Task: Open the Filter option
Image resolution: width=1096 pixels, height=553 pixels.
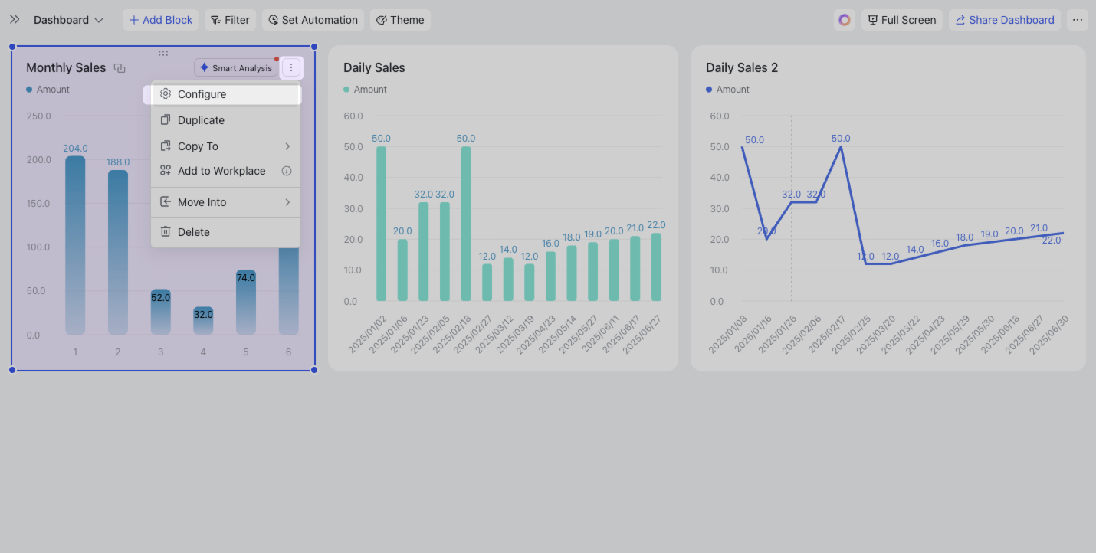Action: [x=230, y=20]
